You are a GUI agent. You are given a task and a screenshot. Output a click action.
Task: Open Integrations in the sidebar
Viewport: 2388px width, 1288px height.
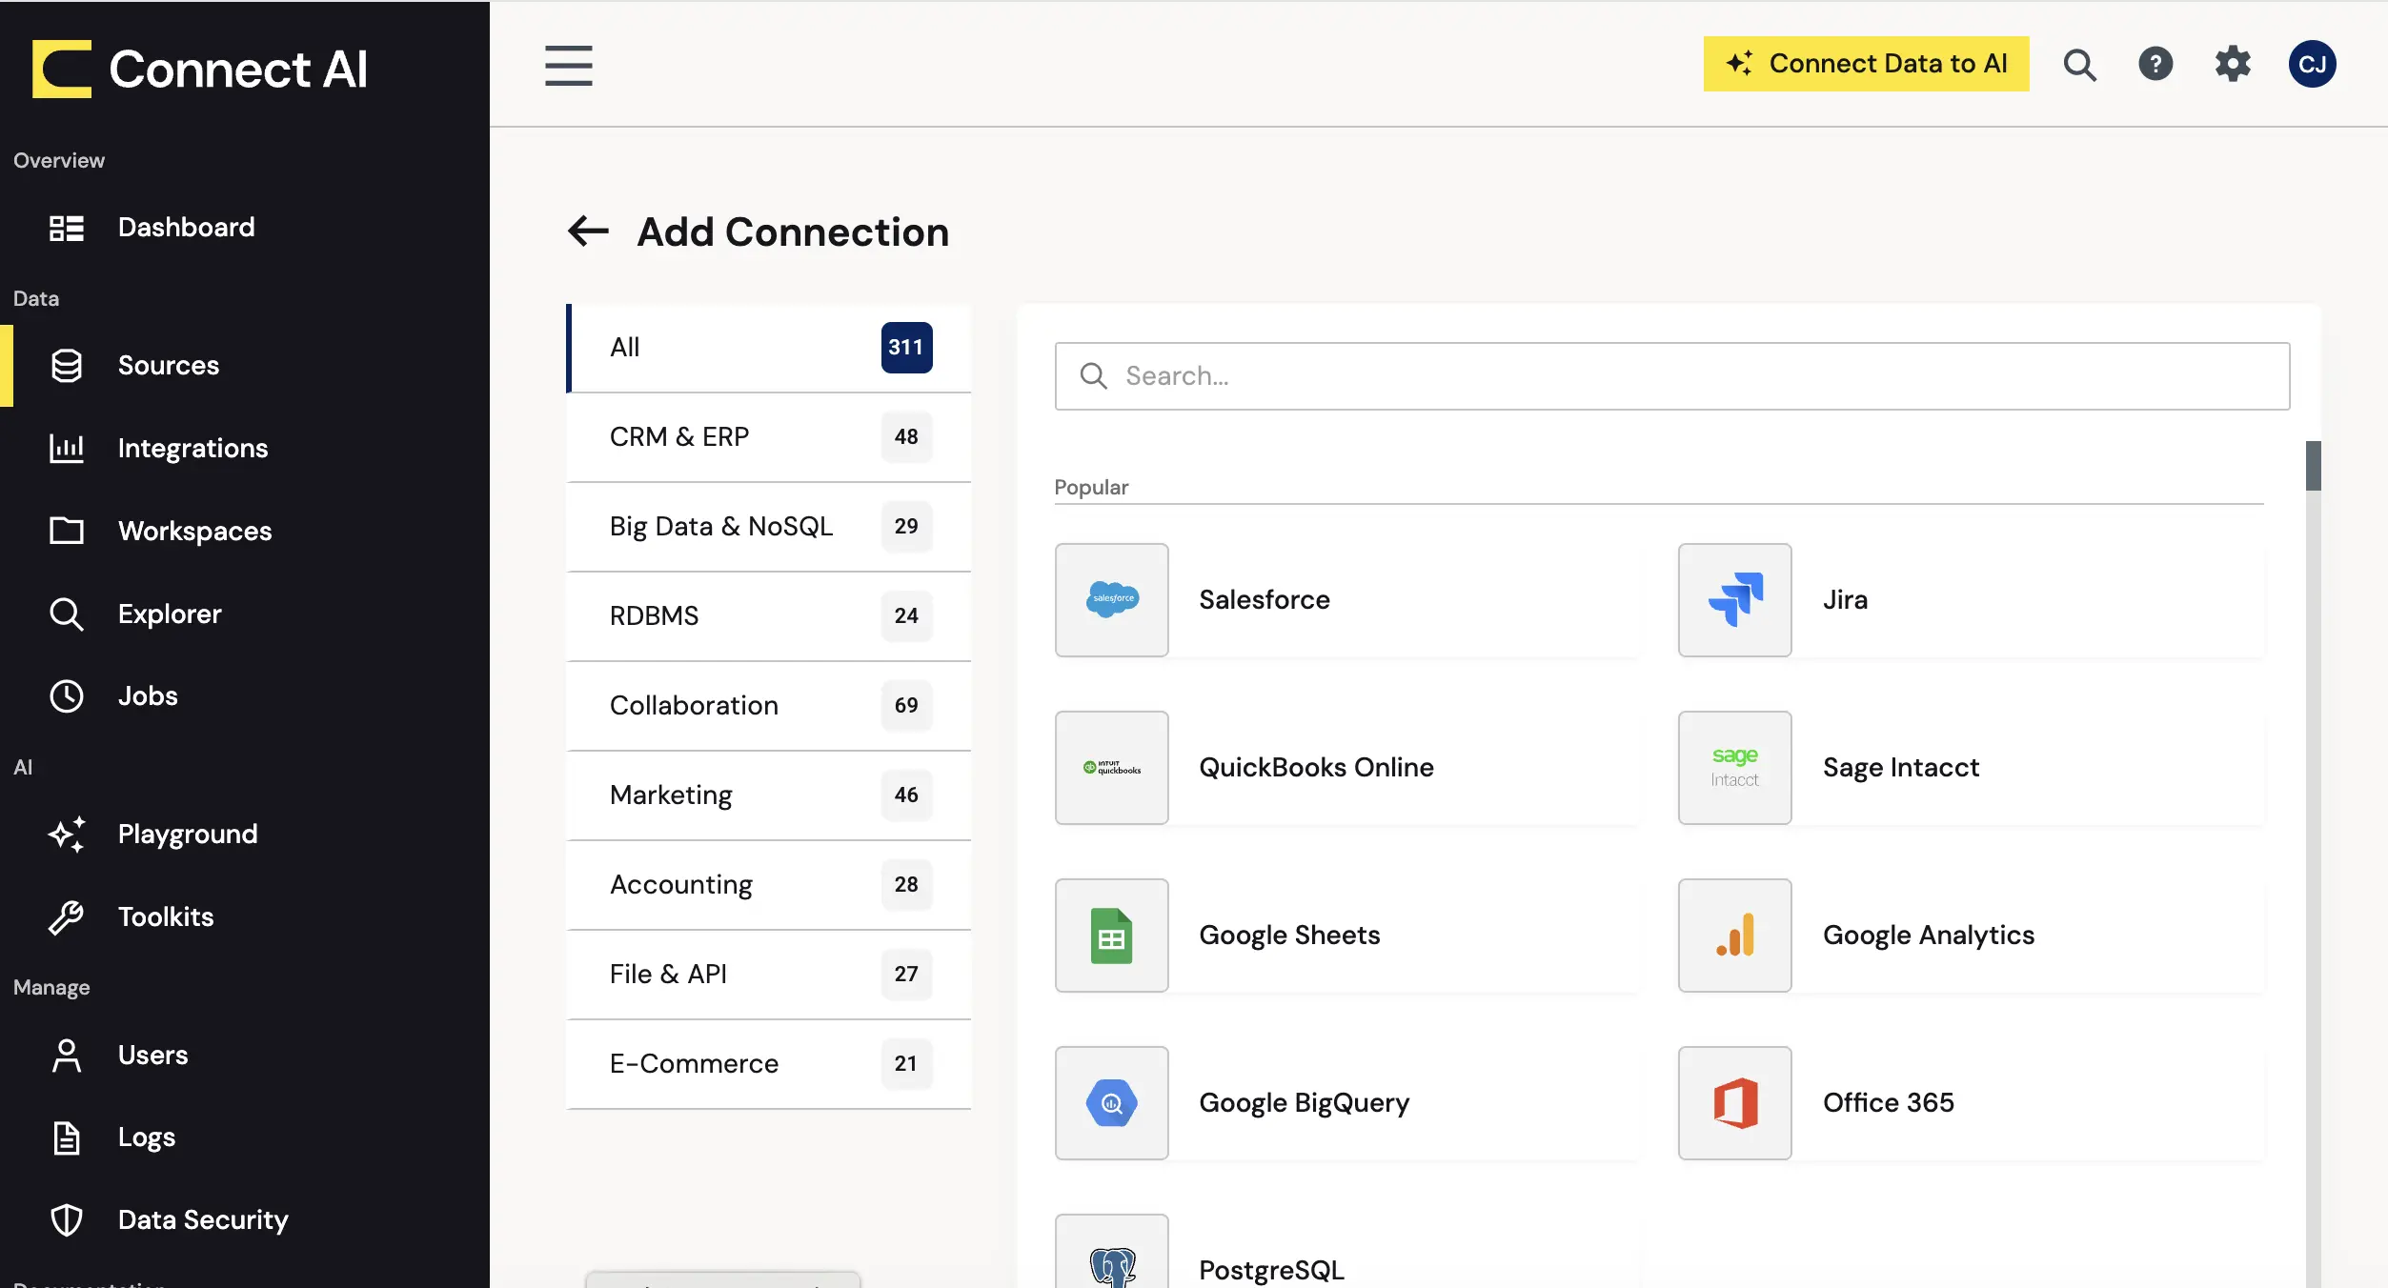click(245, 448)
